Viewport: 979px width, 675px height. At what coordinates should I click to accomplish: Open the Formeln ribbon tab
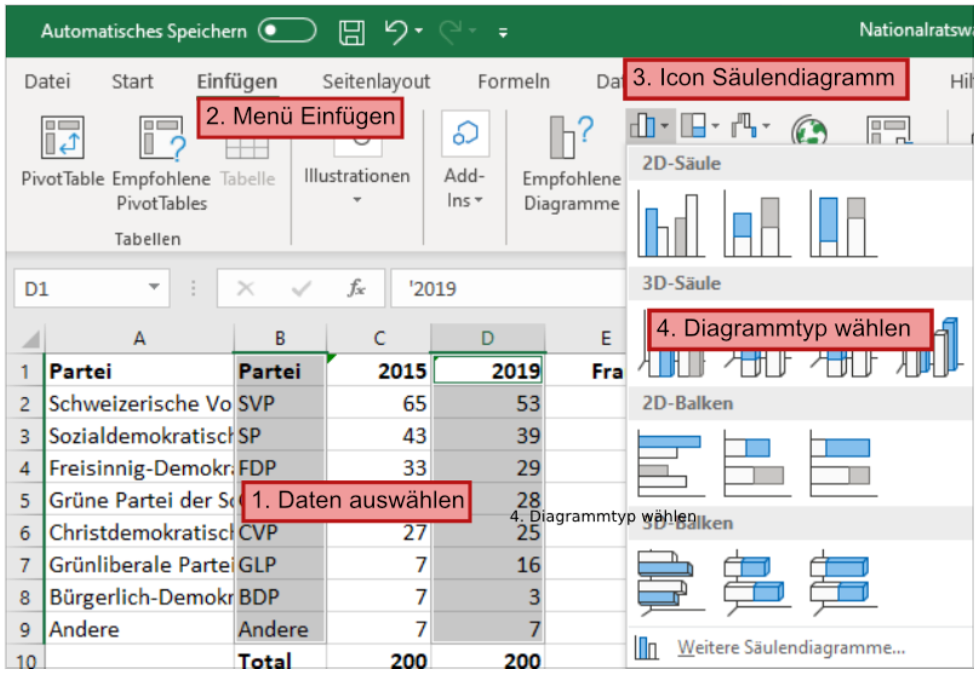[x=514, y=82]
